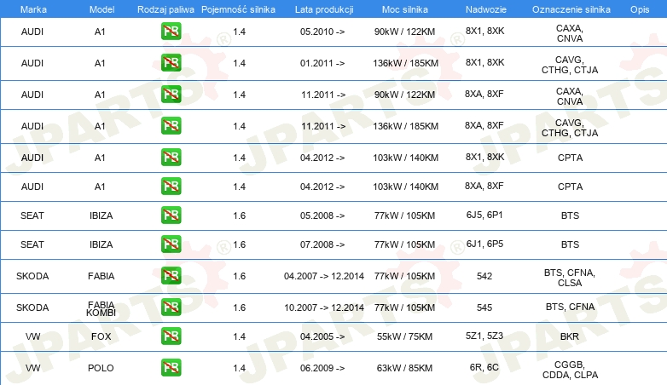Click 63kW / 85KM power cell

point(404,368)
